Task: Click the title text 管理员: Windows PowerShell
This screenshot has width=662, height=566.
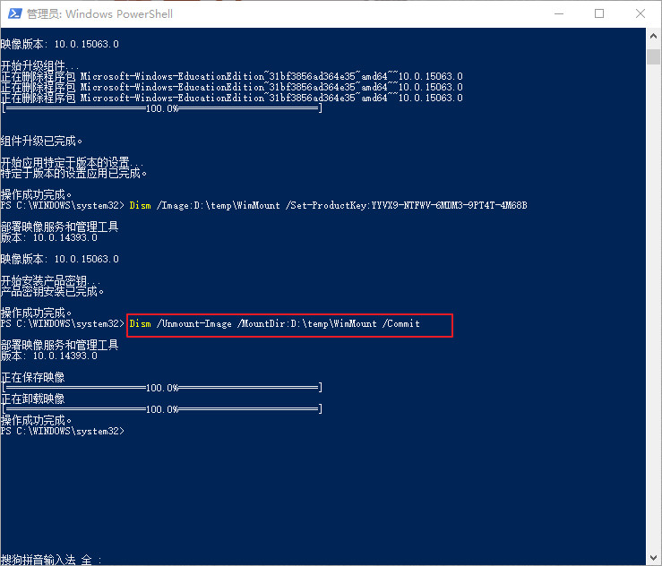Action: tap(99, 14)
